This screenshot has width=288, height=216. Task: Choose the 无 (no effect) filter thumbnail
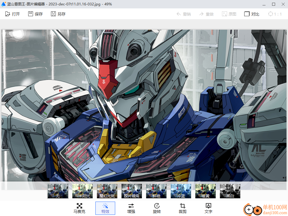point(58,191)
